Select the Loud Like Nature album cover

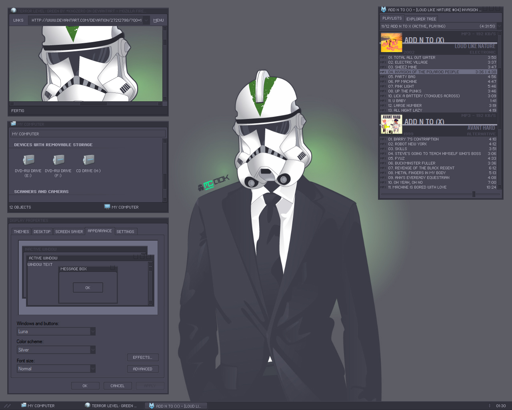391,43
